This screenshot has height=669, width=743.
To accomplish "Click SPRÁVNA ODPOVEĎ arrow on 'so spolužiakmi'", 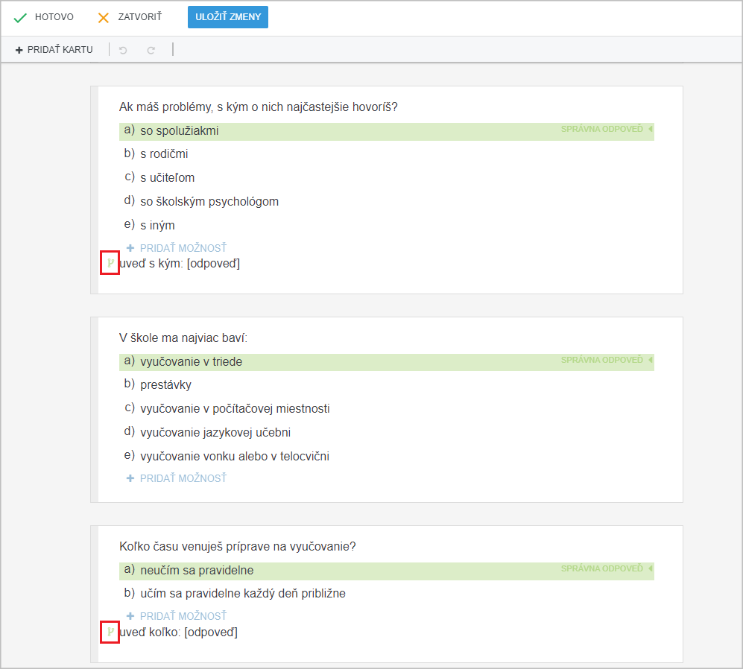I will 651,129.
